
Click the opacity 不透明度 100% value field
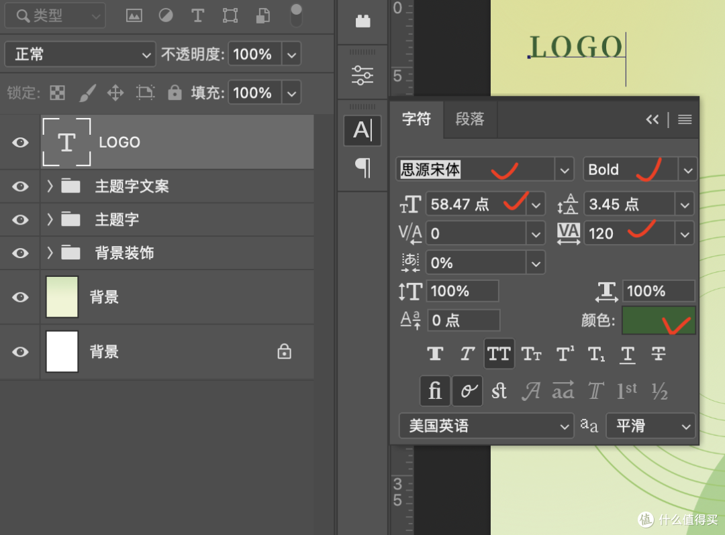pos(254,54)
